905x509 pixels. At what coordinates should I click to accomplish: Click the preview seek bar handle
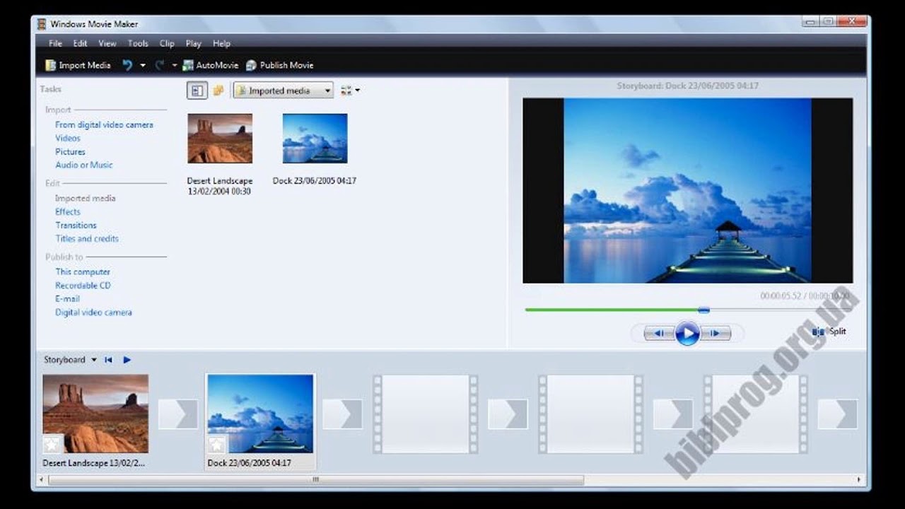703,310
